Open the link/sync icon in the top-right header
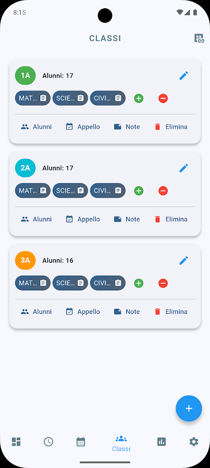 click(199, 39)
